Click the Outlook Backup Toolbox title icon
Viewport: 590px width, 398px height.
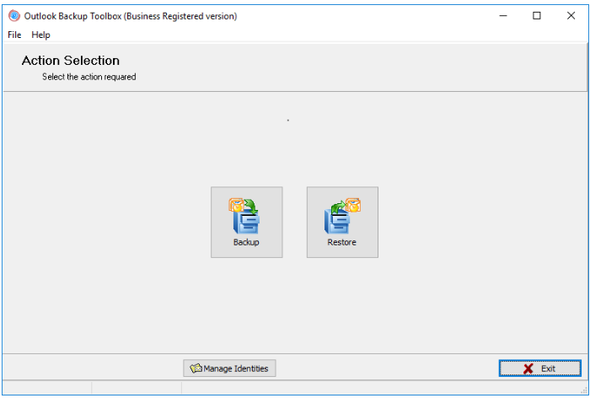(x=14, y=16)
